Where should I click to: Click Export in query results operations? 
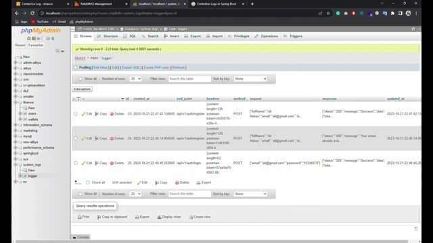tap(142, 217)
